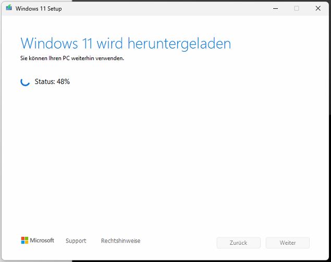
Task: Click the blank white content area
Action: tap(167, 157)
